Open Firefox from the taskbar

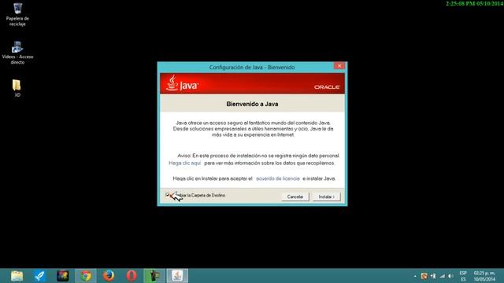[109, 276]
